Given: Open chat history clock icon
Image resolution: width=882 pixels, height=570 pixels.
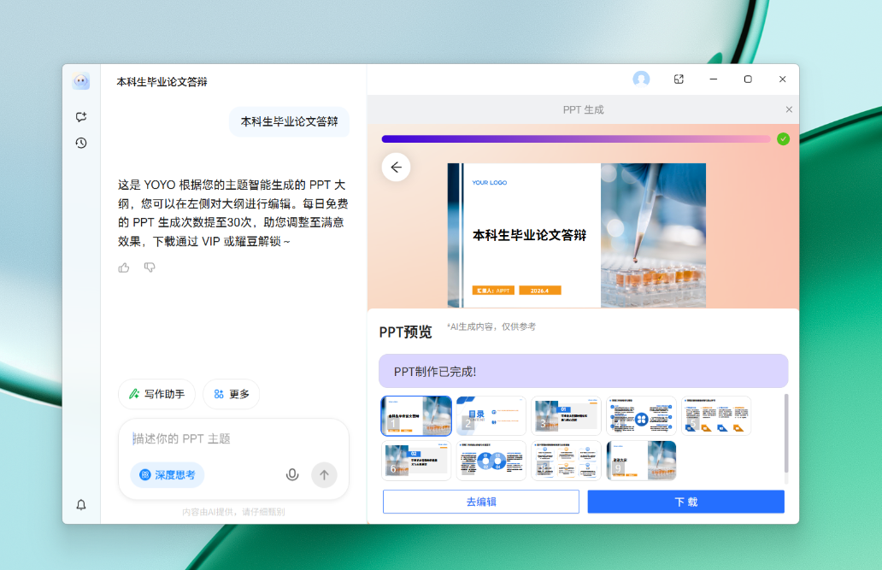Looking at the screenshot, I should pyautogui.click(x=81, y=143).
